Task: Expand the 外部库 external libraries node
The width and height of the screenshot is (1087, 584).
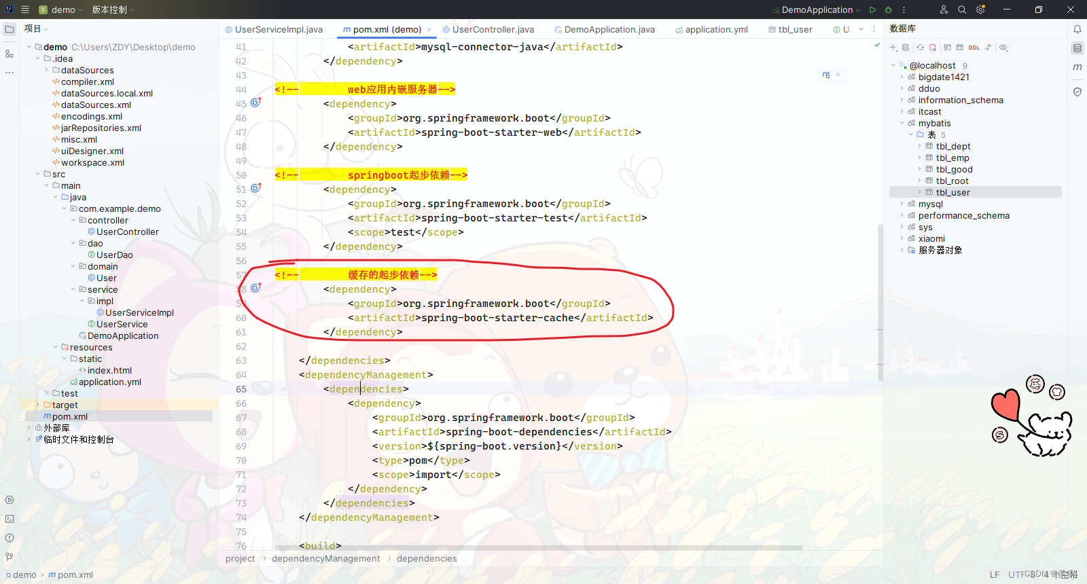Action: click(29, 428)
